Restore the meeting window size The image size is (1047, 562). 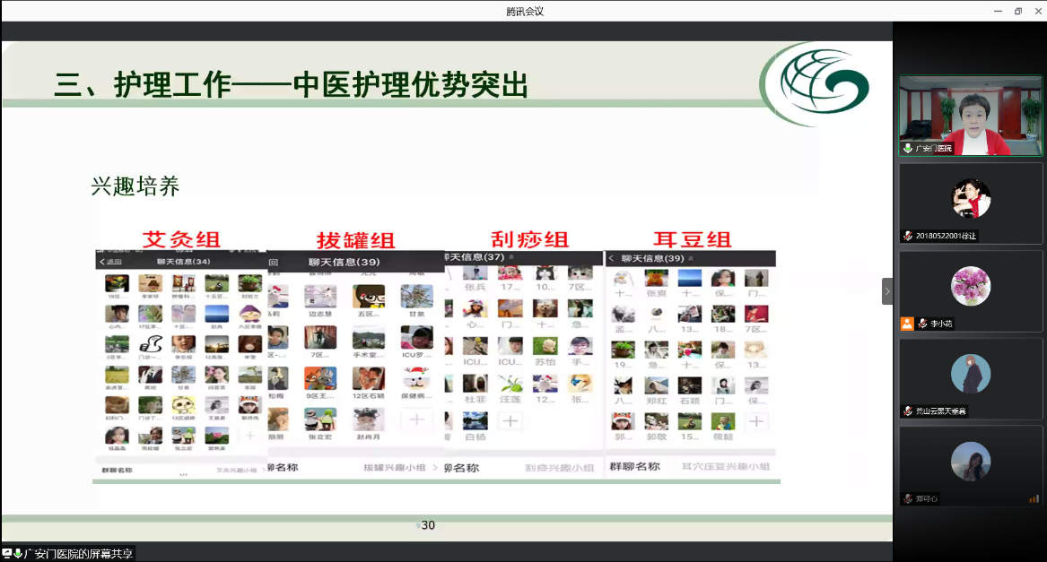1017,11
